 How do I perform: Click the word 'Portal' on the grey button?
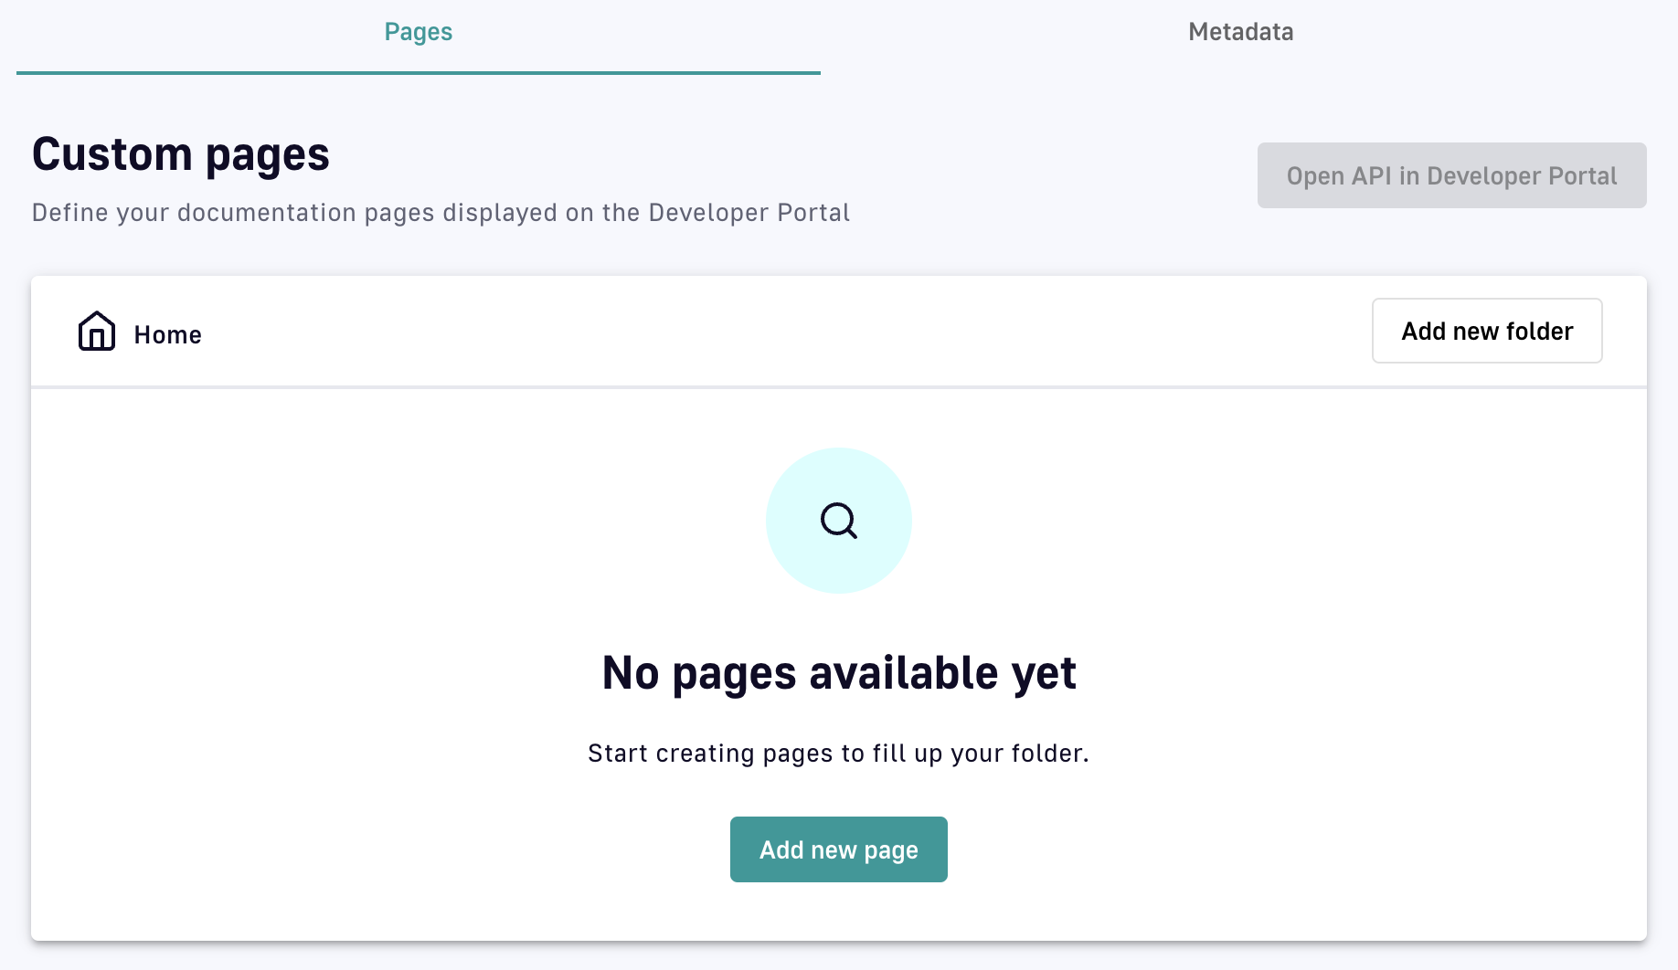coord(1583,176)
